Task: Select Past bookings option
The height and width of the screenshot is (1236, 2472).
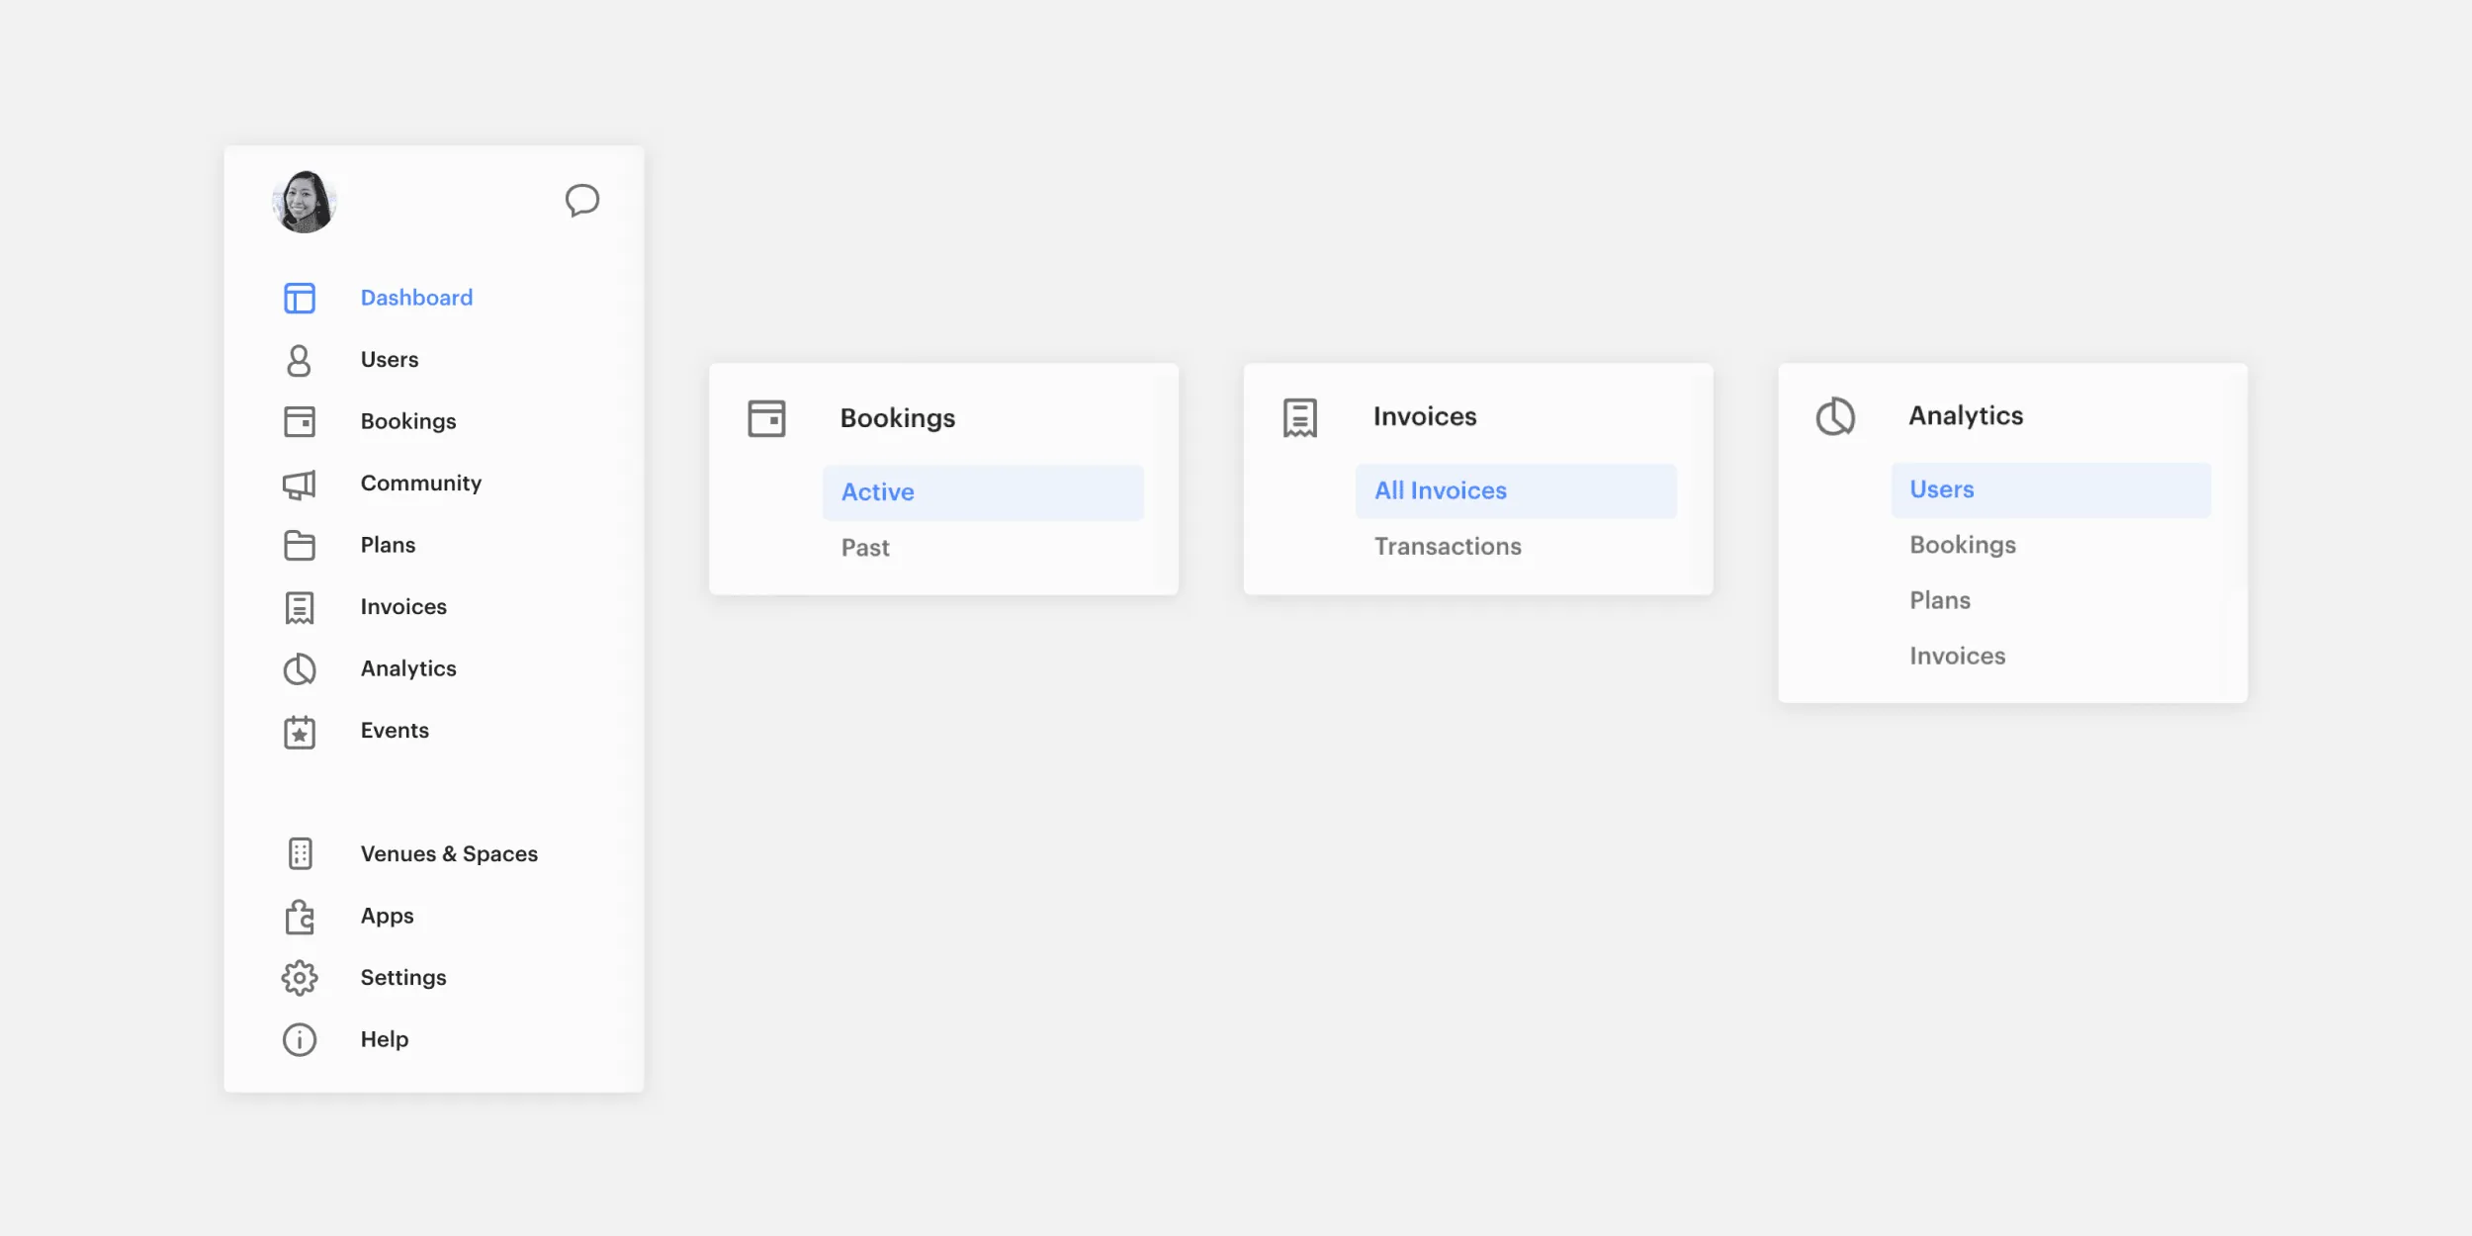Action: point(865,547)
